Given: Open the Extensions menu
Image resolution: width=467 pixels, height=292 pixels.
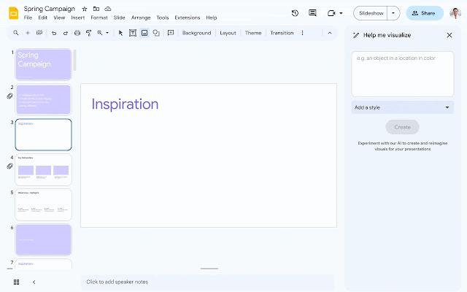Looking at the screenshot, I should (188, 18).
